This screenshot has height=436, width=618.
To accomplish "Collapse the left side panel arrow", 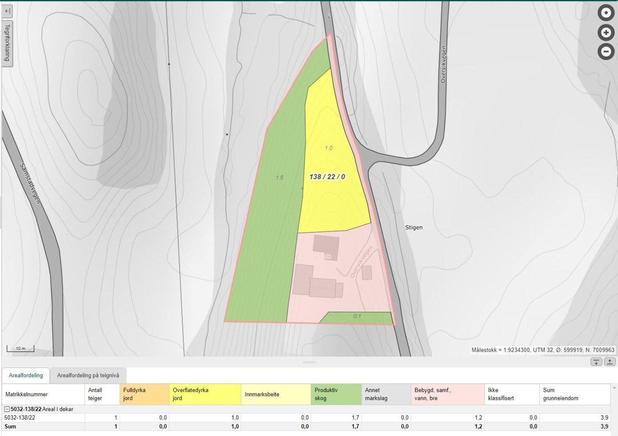I will coord(7,11).
